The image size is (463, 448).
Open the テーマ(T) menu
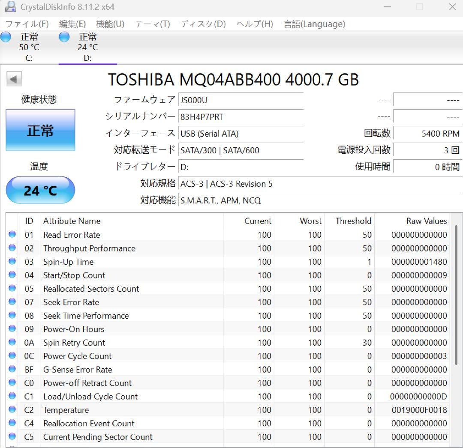[x=152, y=24]
